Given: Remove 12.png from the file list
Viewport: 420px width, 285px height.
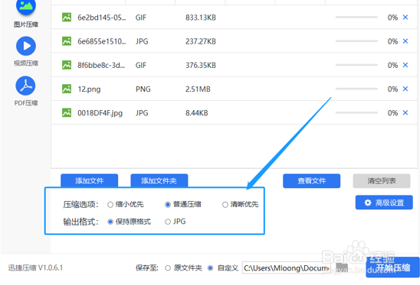Looking at the screenshot, I should [405, 89].
